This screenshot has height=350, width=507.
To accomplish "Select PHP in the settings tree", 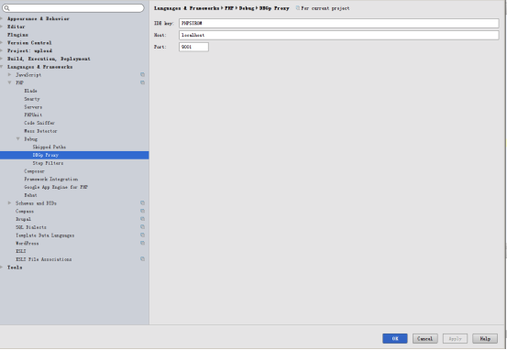I will pyautogui.click(x=19, y=82).
